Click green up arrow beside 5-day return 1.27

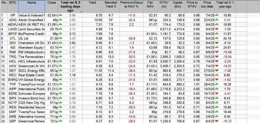(x=61, y=70)
